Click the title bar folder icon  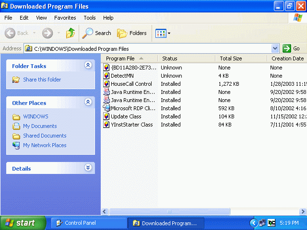(4, 6)
